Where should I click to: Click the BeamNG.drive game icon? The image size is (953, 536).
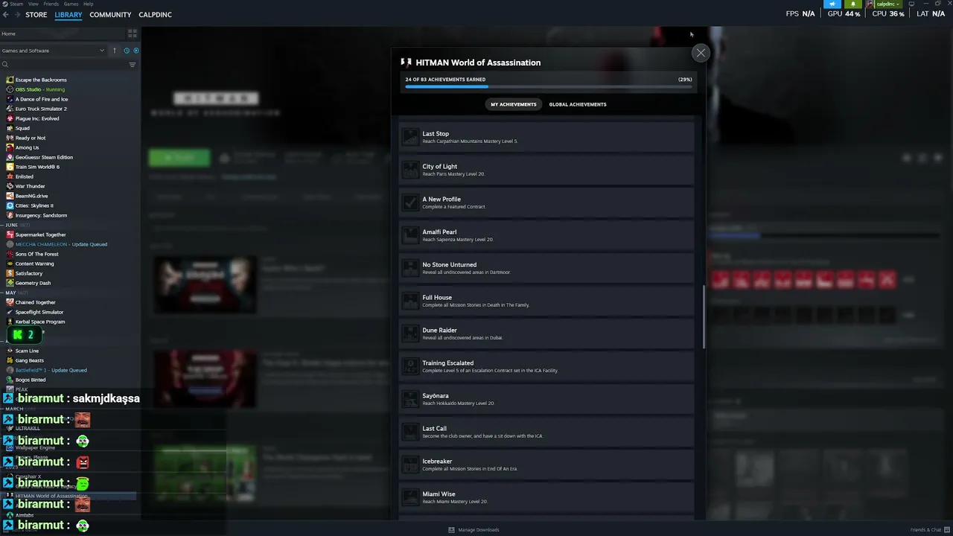(10, 196)
